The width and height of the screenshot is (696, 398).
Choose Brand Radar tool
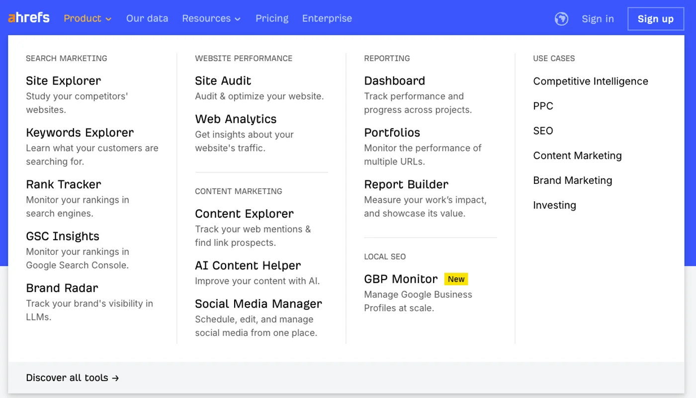click(62, 288)
